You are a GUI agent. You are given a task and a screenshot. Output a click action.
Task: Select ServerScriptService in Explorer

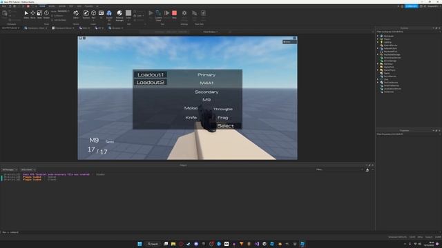(392, 58)
